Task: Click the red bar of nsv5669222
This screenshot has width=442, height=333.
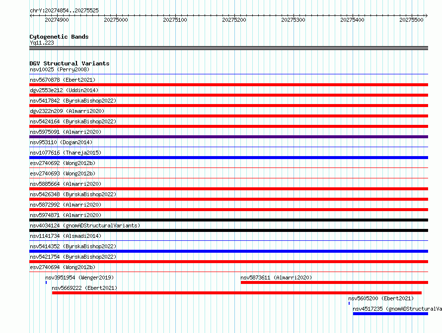Action: (x=237, y=293)
